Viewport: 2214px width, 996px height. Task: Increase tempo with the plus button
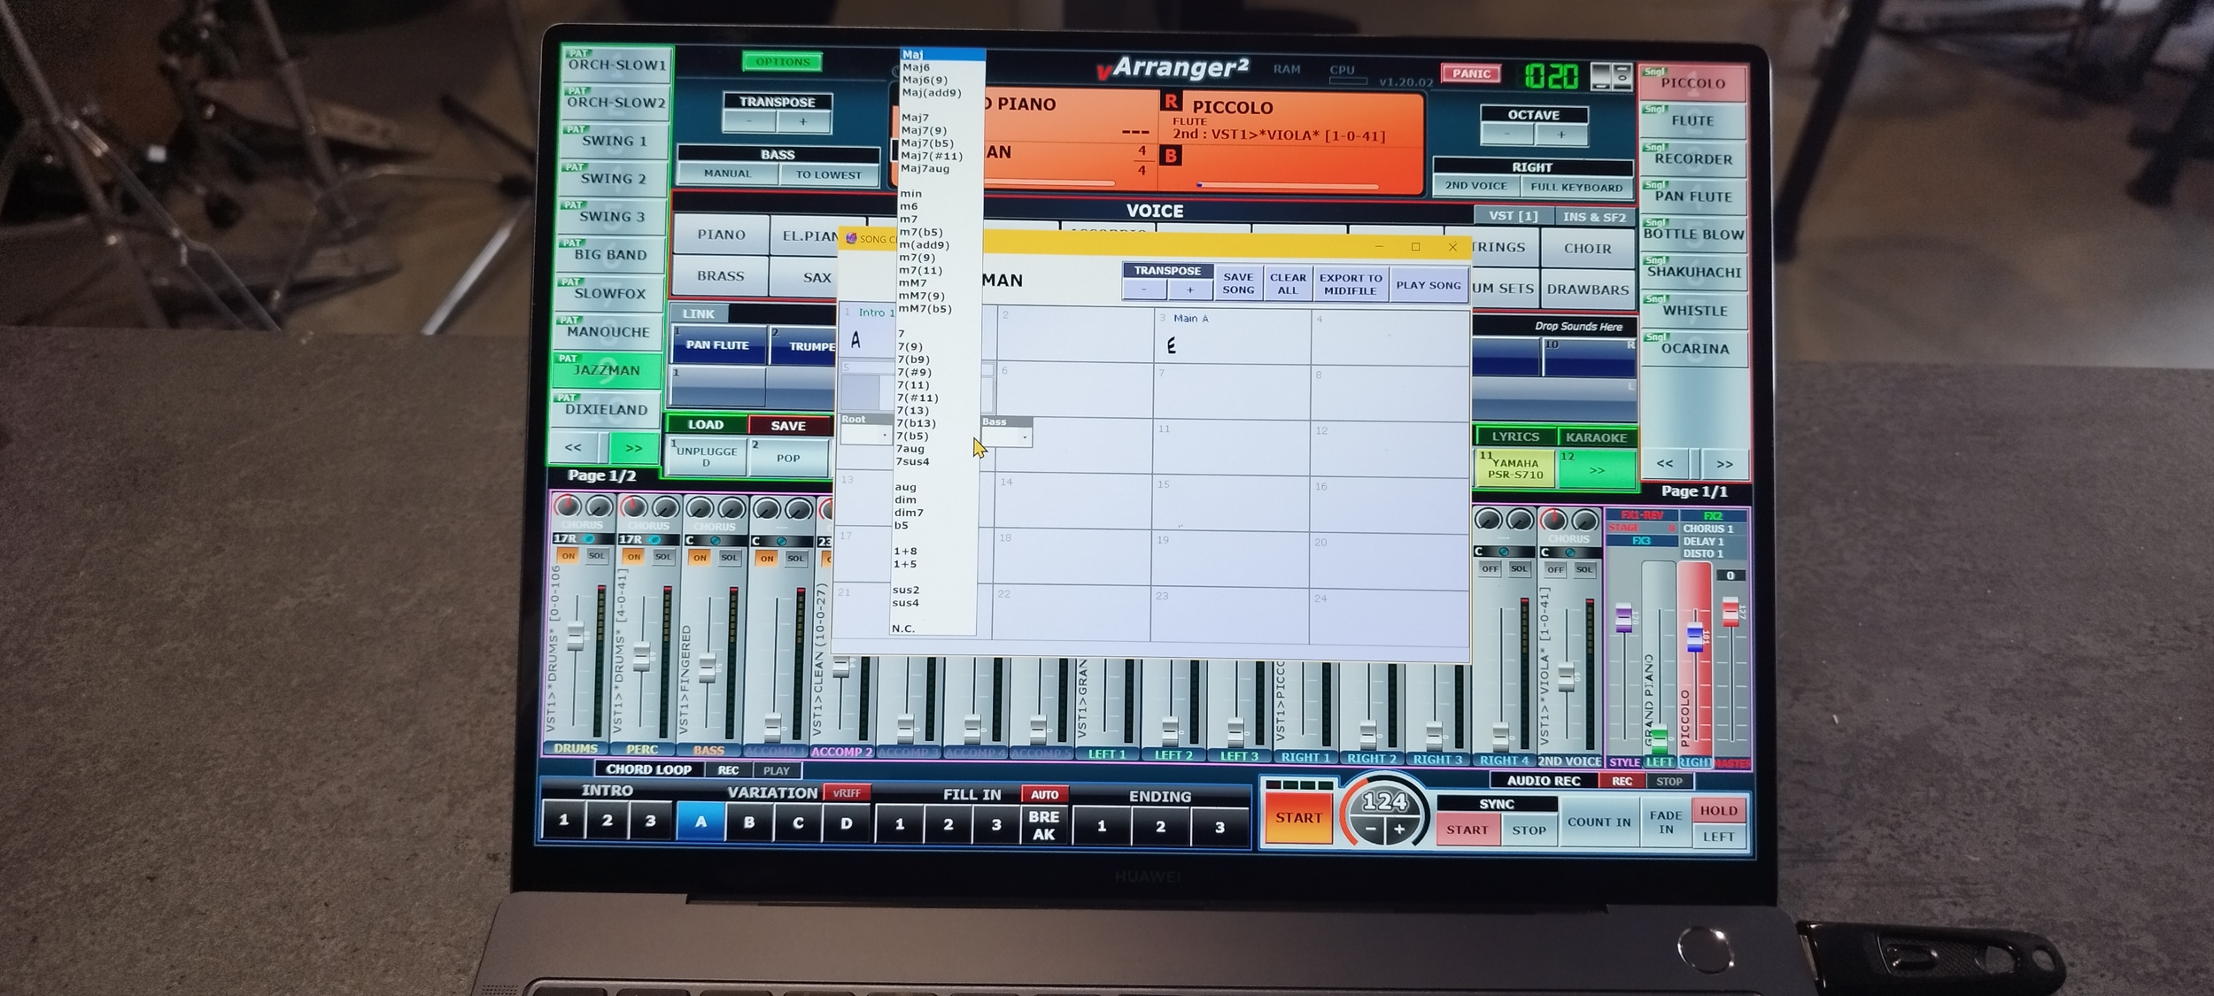point(1399,830)
